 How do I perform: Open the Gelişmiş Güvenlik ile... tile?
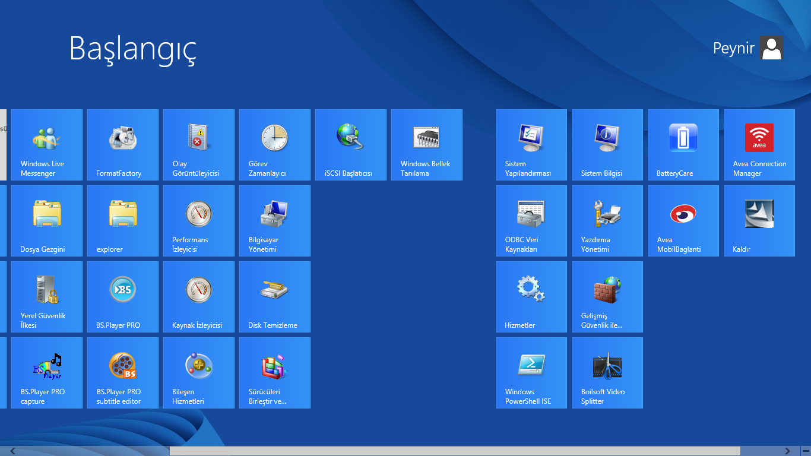[x=607, y=297]
